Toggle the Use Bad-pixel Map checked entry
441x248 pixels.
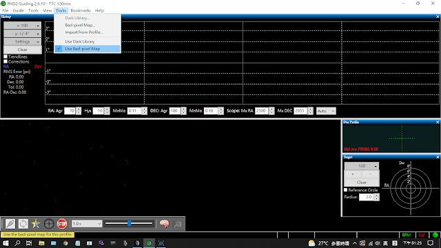[x=88, y=49]
